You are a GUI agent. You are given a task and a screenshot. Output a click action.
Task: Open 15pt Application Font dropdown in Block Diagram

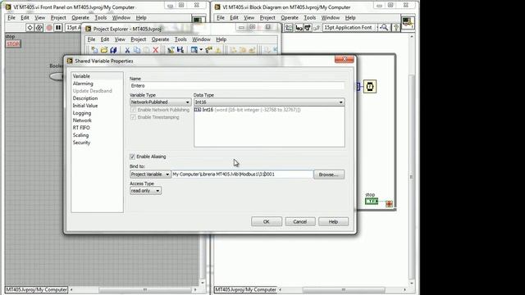tap(350, 27)
